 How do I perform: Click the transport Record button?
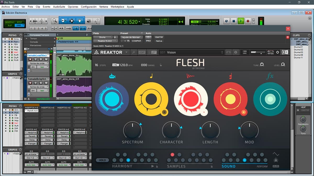[248, 21]
